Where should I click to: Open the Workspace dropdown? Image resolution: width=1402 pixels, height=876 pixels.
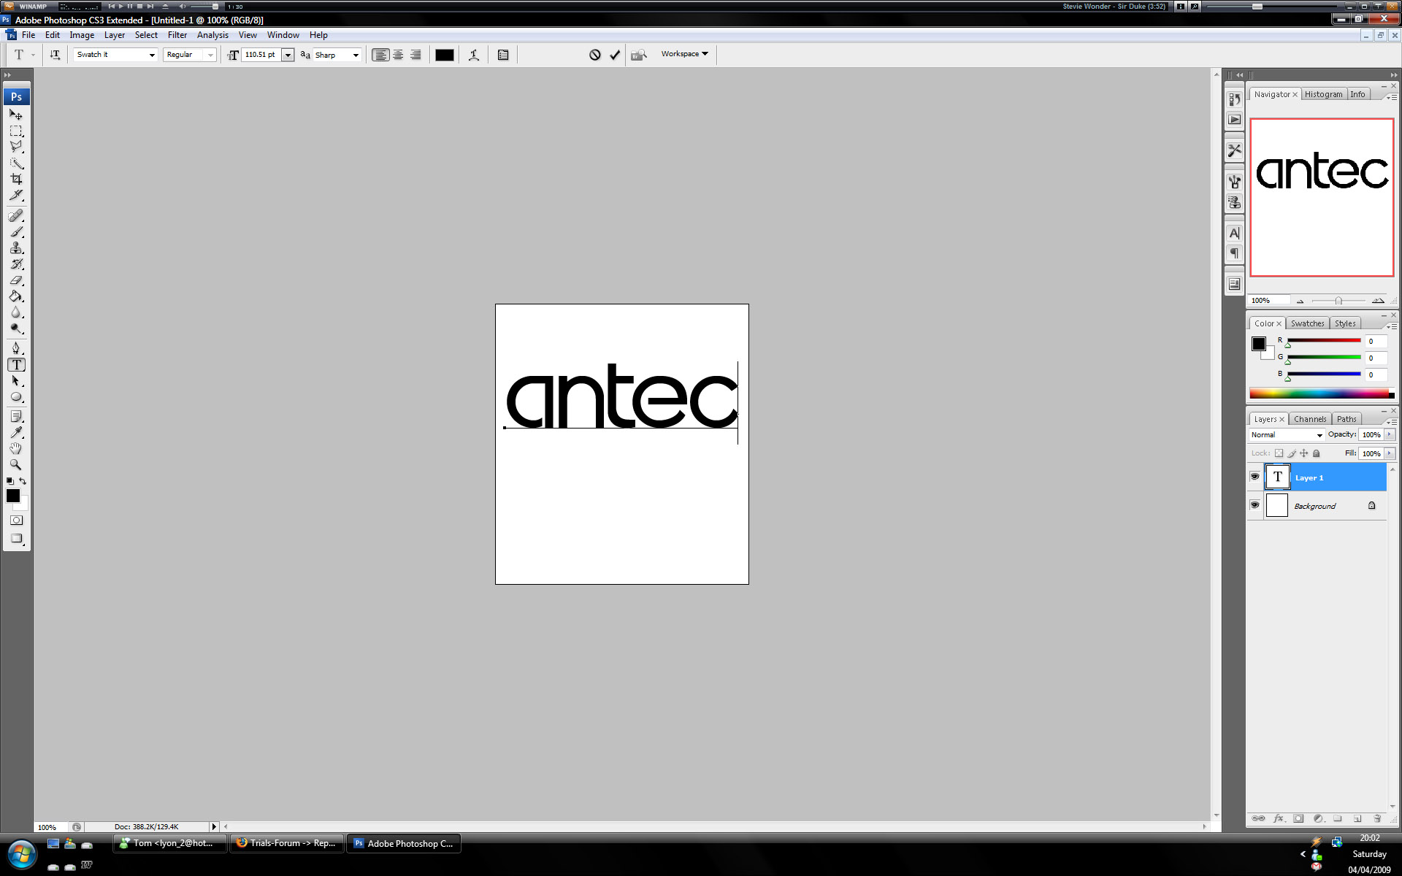point(684,54)
